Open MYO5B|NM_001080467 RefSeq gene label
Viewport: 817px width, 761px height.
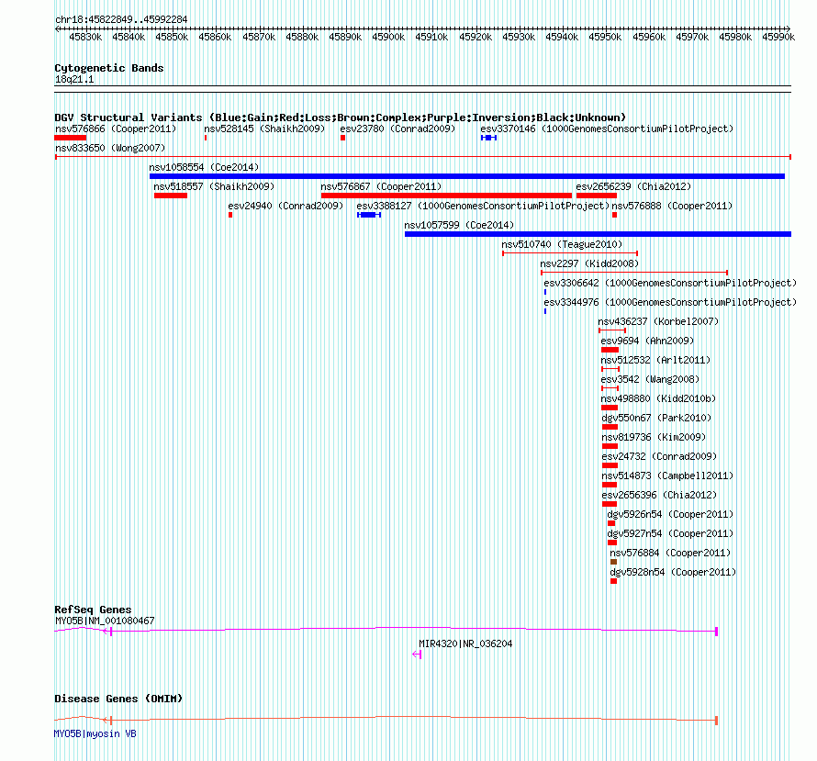coord(105,621)
